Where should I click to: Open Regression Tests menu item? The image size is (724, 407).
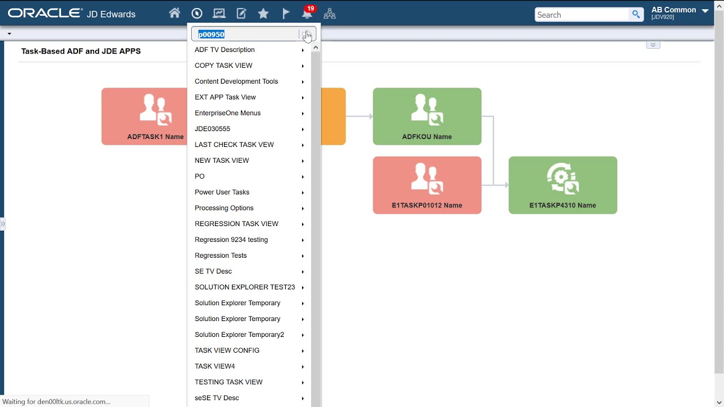249,256
